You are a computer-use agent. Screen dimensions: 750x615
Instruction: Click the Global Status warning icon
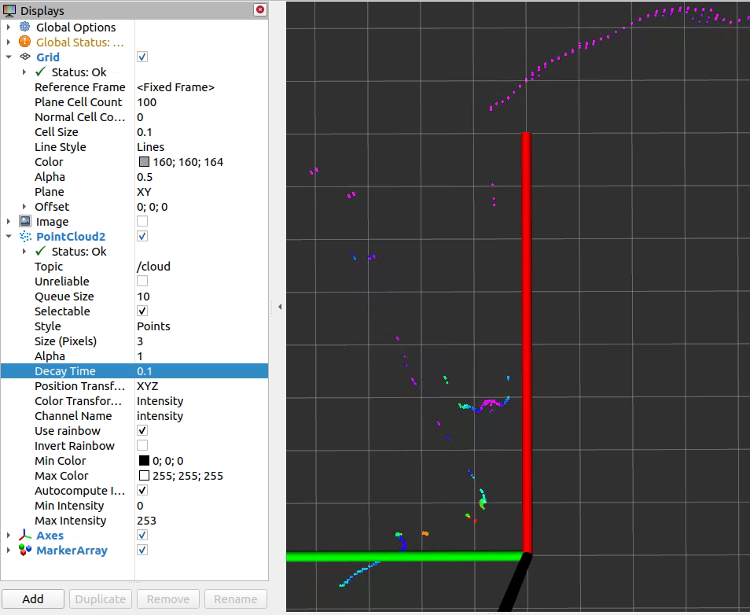[x=24, y=42]
